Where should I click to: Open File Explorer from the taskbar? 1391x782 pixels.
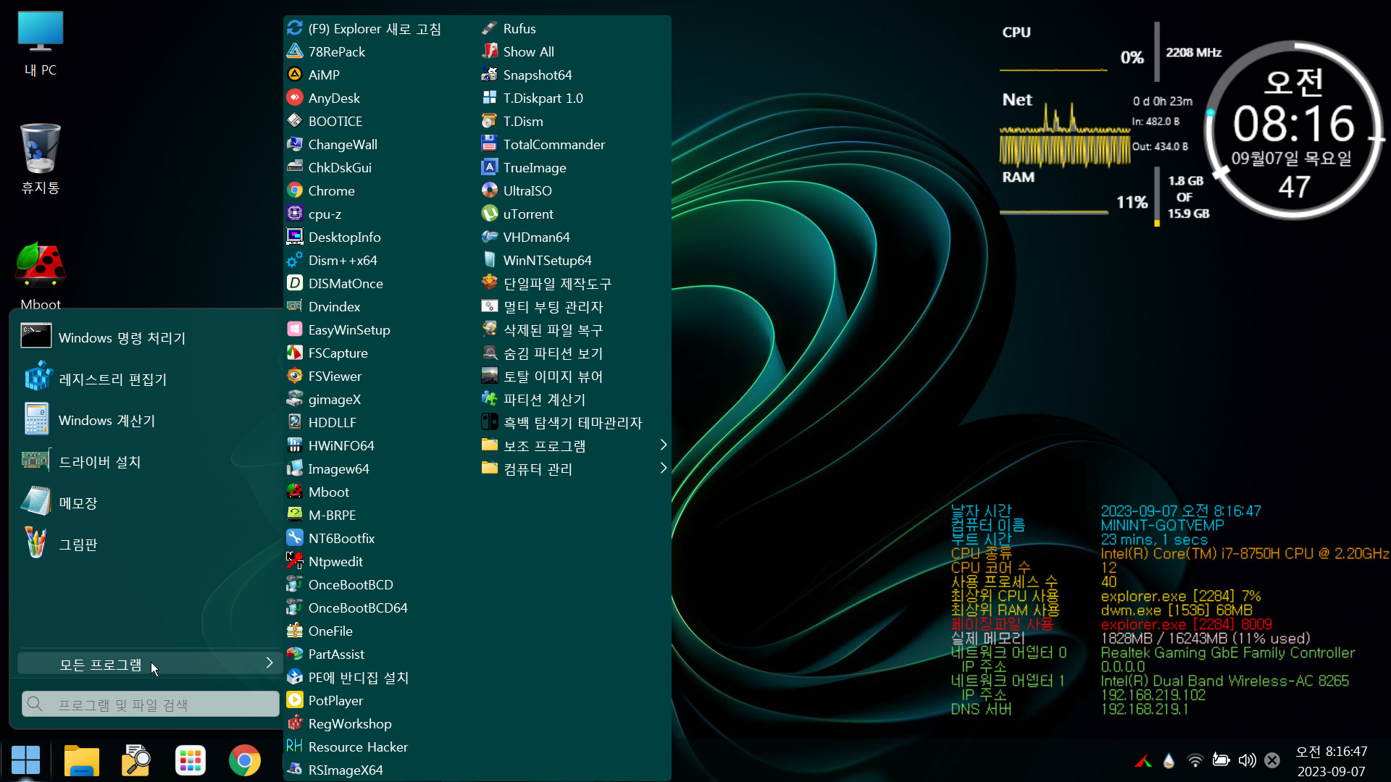(x=81, y=760)
